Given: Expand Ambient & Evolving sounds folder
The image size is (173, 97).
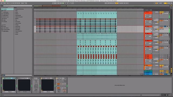Looking at the screenshot, I should [15, 9].
